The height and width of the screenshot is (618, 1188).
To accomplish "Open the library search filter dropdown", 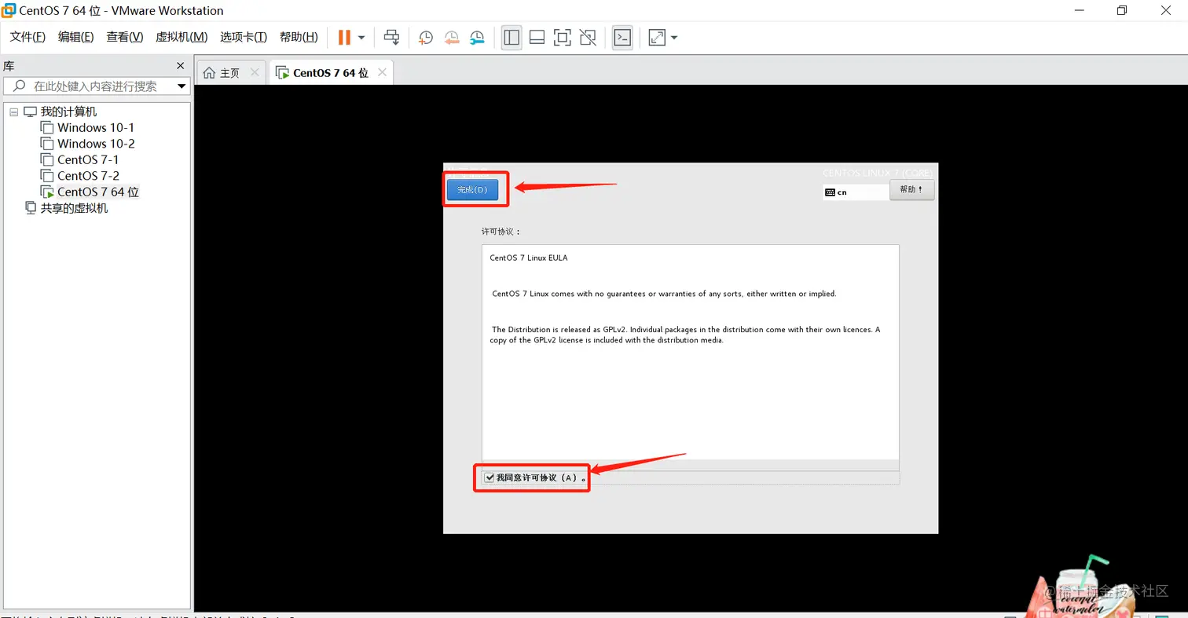I will click(181, 86).
